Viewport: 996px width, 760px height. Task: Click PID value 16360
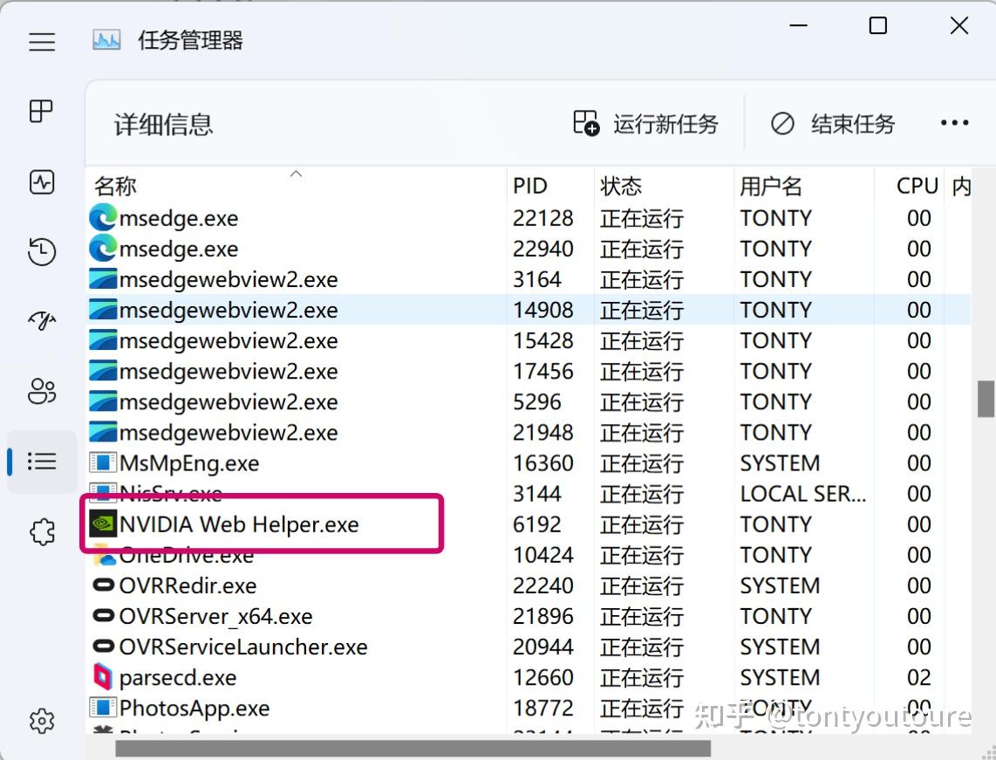point(543,463)
